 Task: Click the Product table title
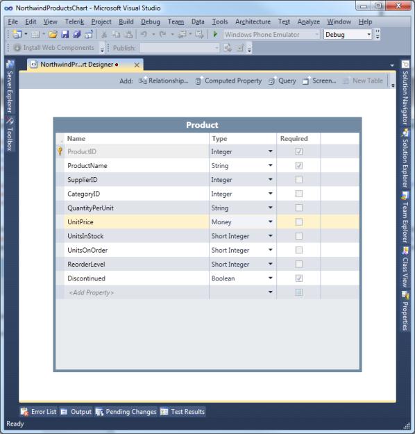point(202,125)
